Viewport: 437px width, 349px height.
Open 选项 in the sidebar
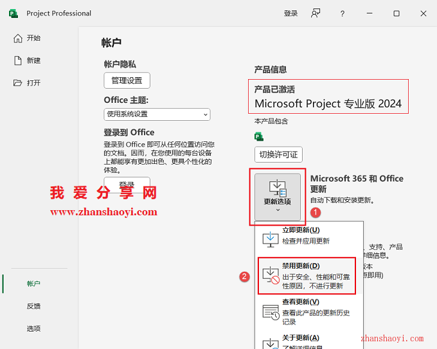33,328
